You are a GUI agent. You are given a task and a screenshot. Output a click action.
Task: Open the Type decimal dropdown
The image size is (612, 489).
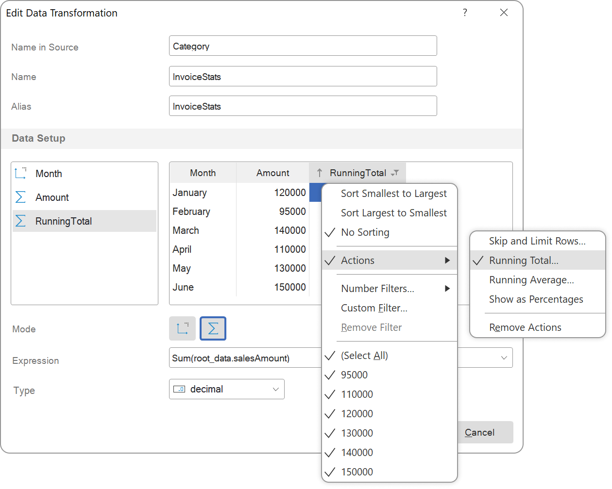(x=227, y=389)
